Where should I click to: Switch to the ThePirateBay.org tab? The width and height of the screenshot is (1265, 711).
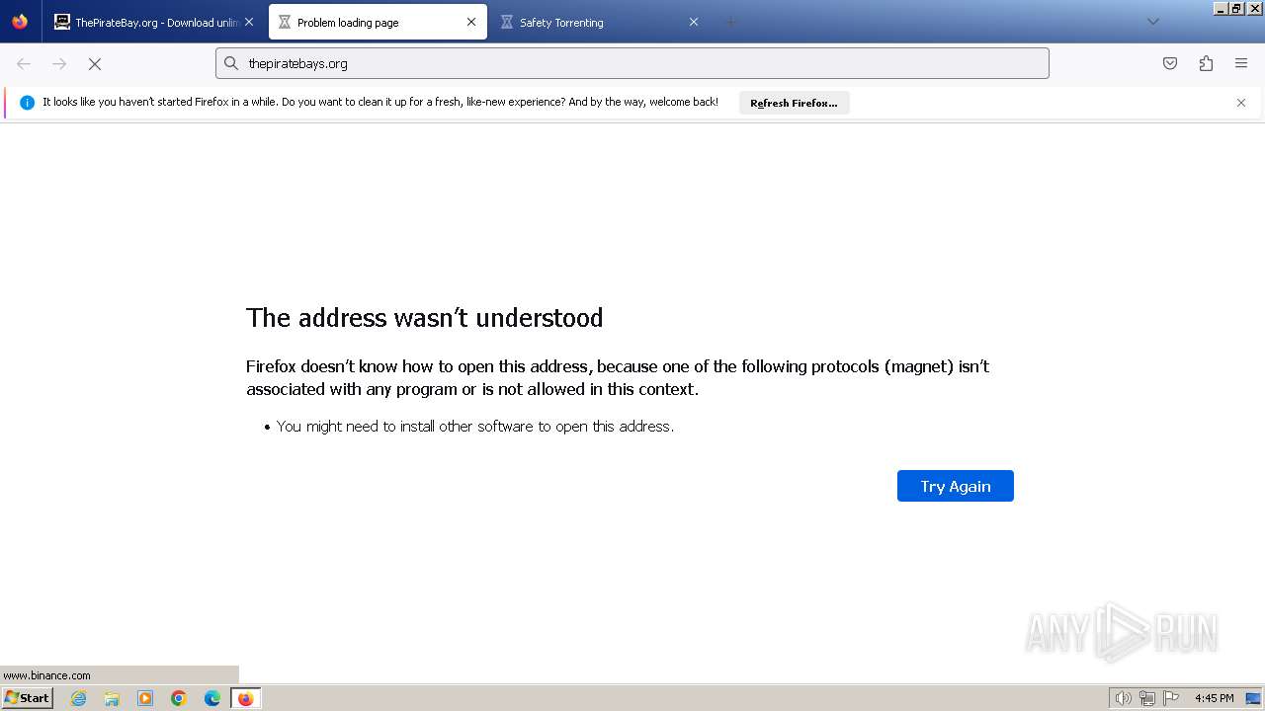(x=148, y=22)
